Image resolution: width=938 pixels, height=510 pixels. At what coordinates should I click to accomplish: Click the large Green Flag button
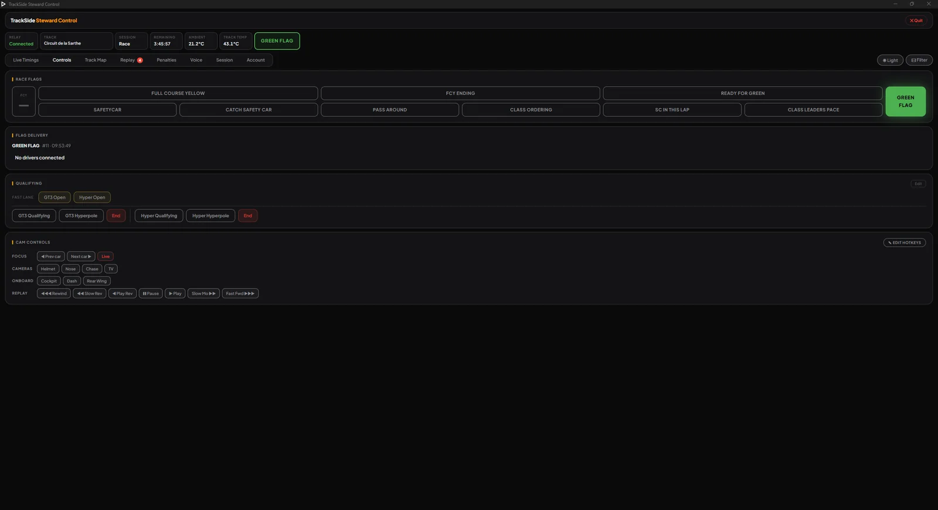pyautogui.click(x=905, y=101)
